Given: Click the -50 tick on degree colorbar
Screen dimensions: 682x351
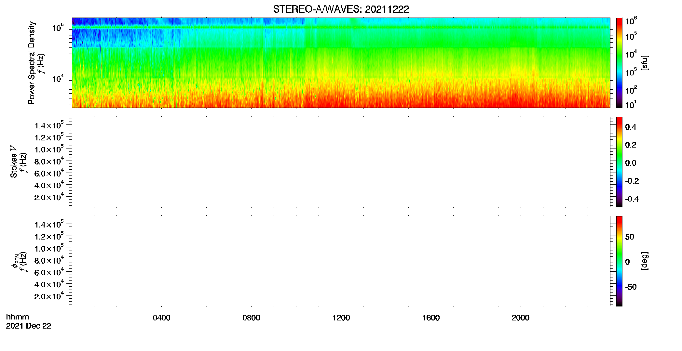Looking at the screenshot, I should pyautogui.click(x=631, y=287).
